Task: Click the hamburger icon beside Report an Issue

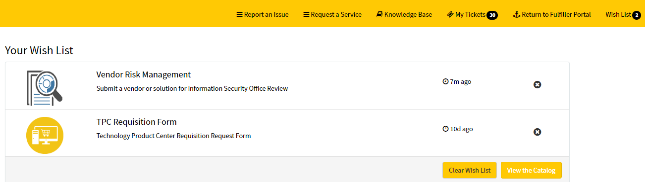Action: [239, 15]
